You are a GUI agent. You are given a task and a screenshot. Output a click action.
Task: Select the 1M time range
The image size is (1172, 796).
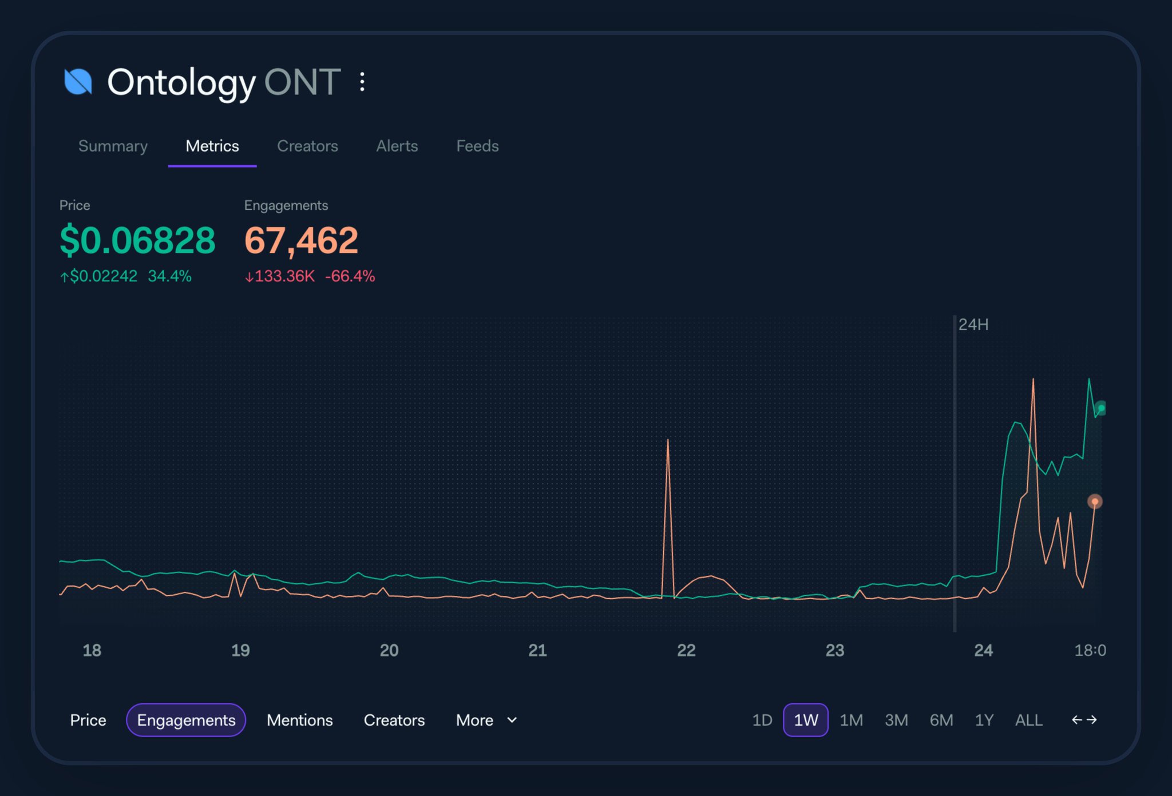[851, 720]
